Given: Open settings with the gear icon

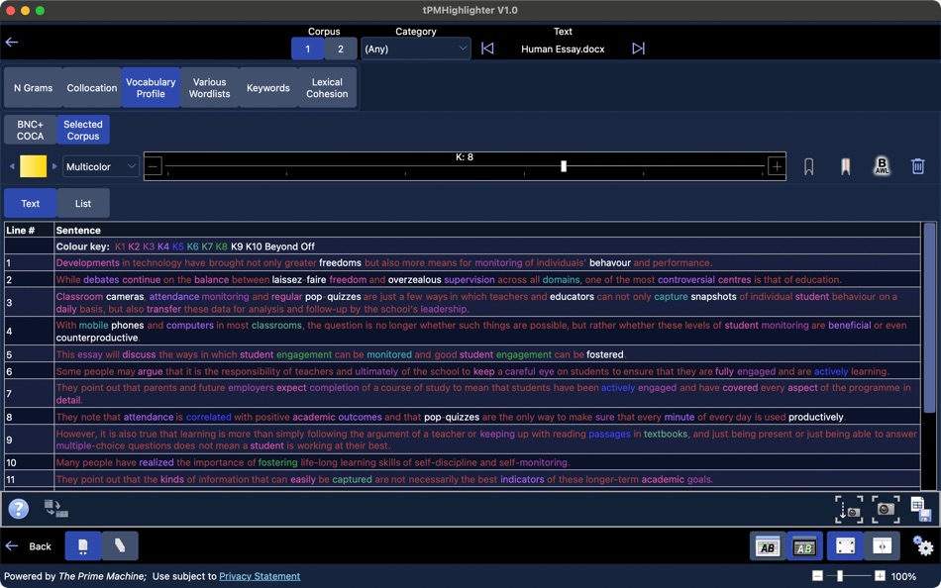Looking at the screenshot, I should tap(922, 546).
